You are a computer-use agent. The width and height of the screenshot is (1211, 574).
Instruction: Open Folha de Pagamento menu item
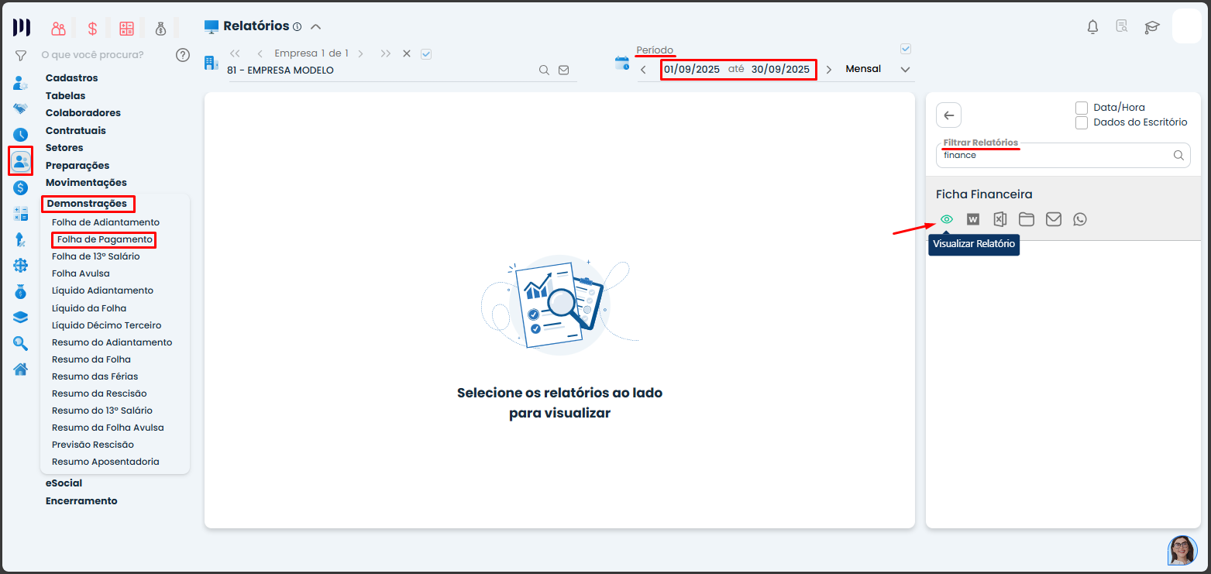click(x=105, y=239)
